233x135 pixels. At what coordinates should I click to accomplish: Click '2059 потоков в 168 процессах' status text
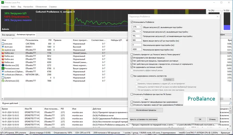[107, 133]
